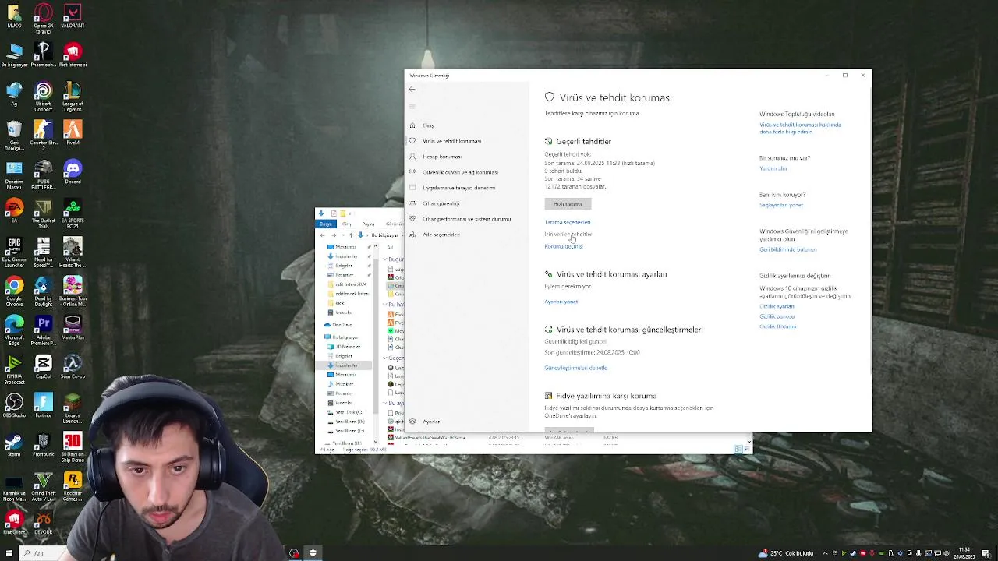Image resolution: width=998 pixels, height=561 pixels.
Task: Click the Fidye yazılımına karşı koruma icon
Action: tap(548, 396)
